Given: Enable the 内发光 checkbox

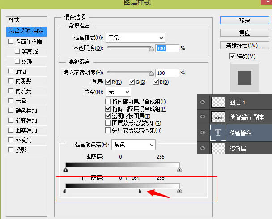Looking at the screenshot, I should pos(11,90).
